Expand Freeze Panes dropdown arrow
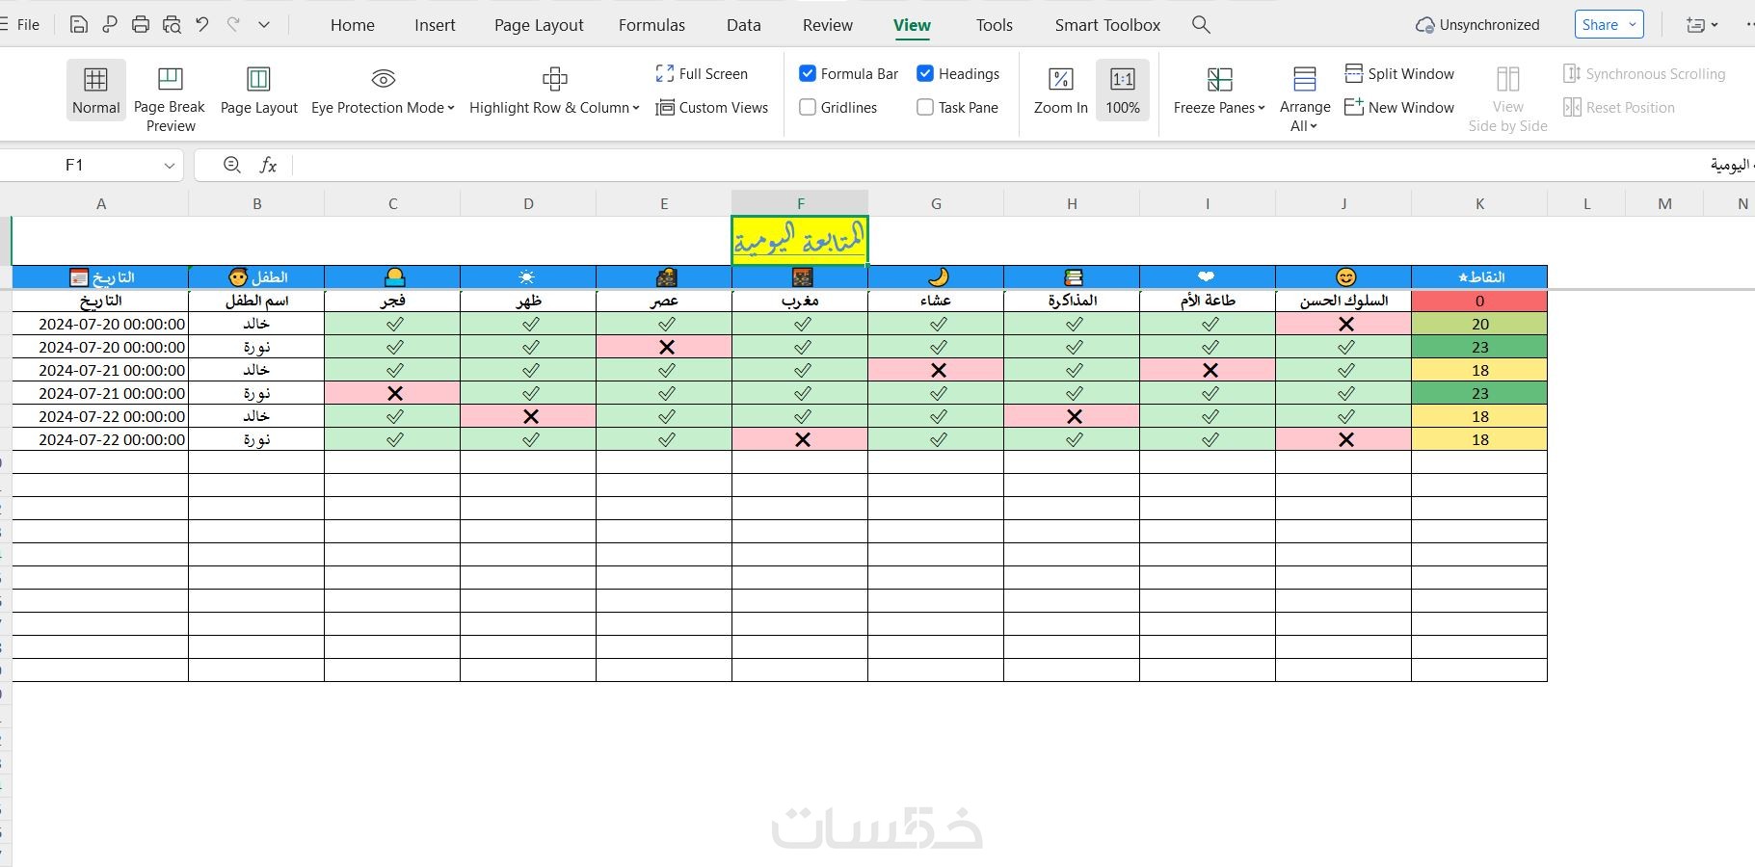Viewport: 1755px width, 867px height. coord(1262,108)
